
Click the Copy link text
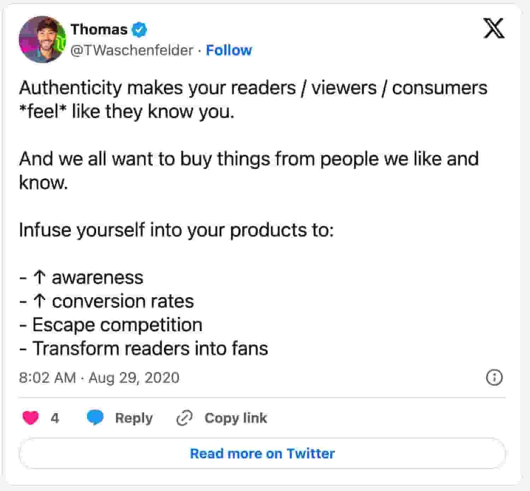(236, 418)
